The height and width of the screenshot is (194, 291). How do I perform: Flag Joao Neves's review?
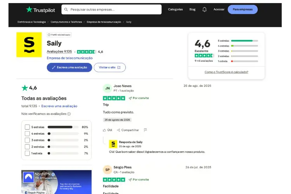pyautogui.click(x=145, y=130)
